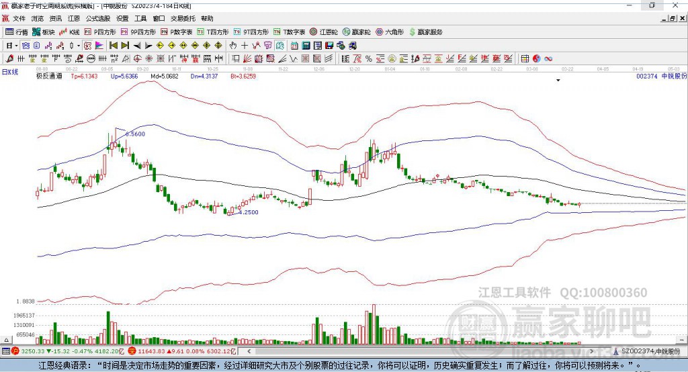Click the black right arrow icon
The height and width of the screenshot is (372, 688).
coord(148,46)
